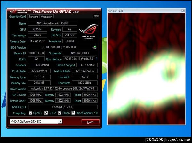
Task: Click the Pixel Fillrate value 32.2 GPixel/s
Action: (39, 71)
